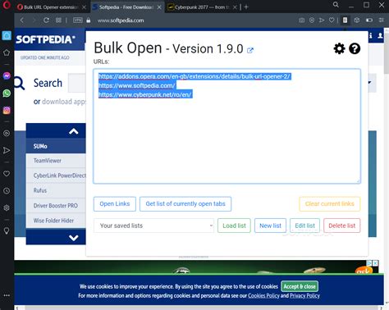
Task: Click the softpedia.com URL line
Action: [x=136, y=85]
